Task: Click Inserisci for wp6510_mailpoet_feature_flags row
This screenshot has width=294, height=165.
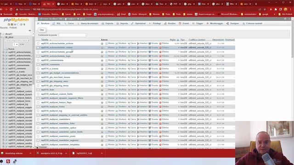Action: [x=142, y=102]
